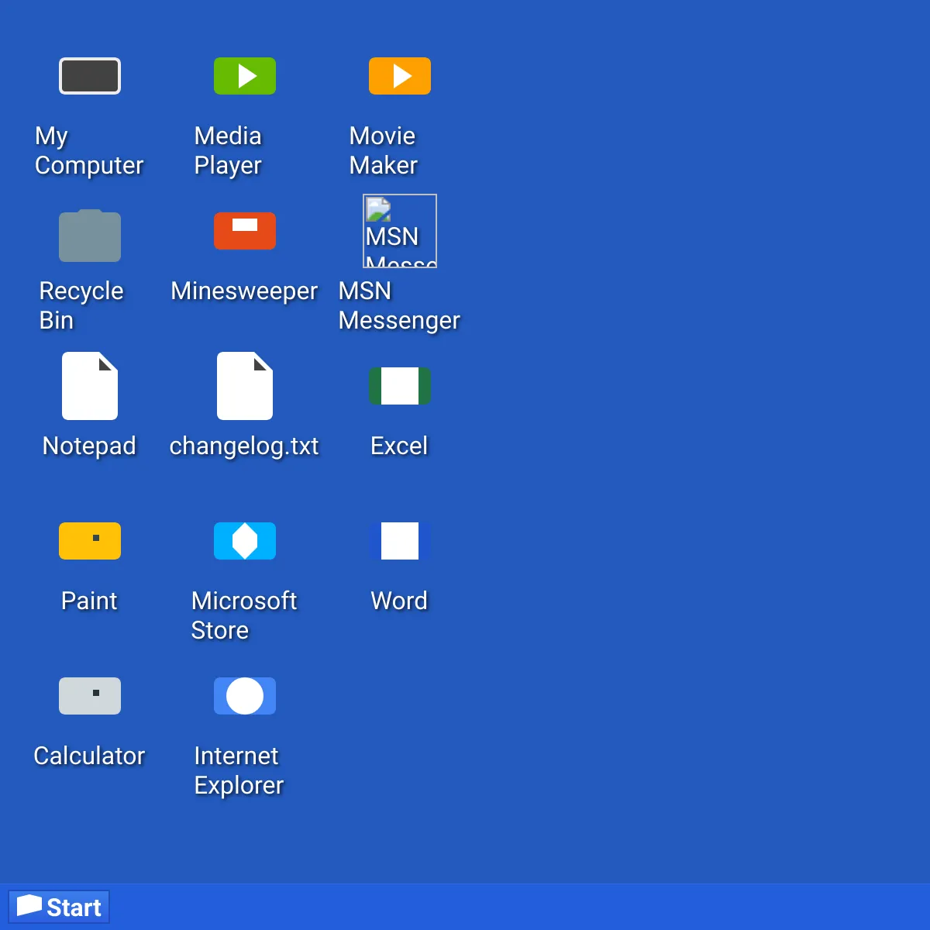The image size is (930, 930).
Task: Launch Media Player from the green play icon
Action: click(245, 76)
